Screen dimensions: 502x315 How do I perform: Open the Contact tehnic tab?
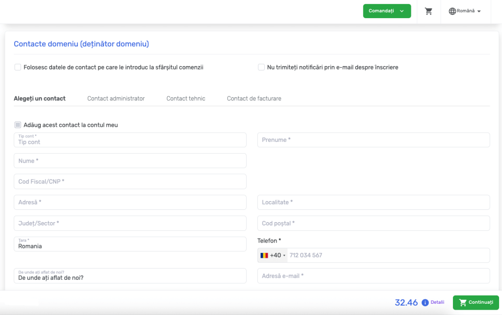(x=186, y=98)
